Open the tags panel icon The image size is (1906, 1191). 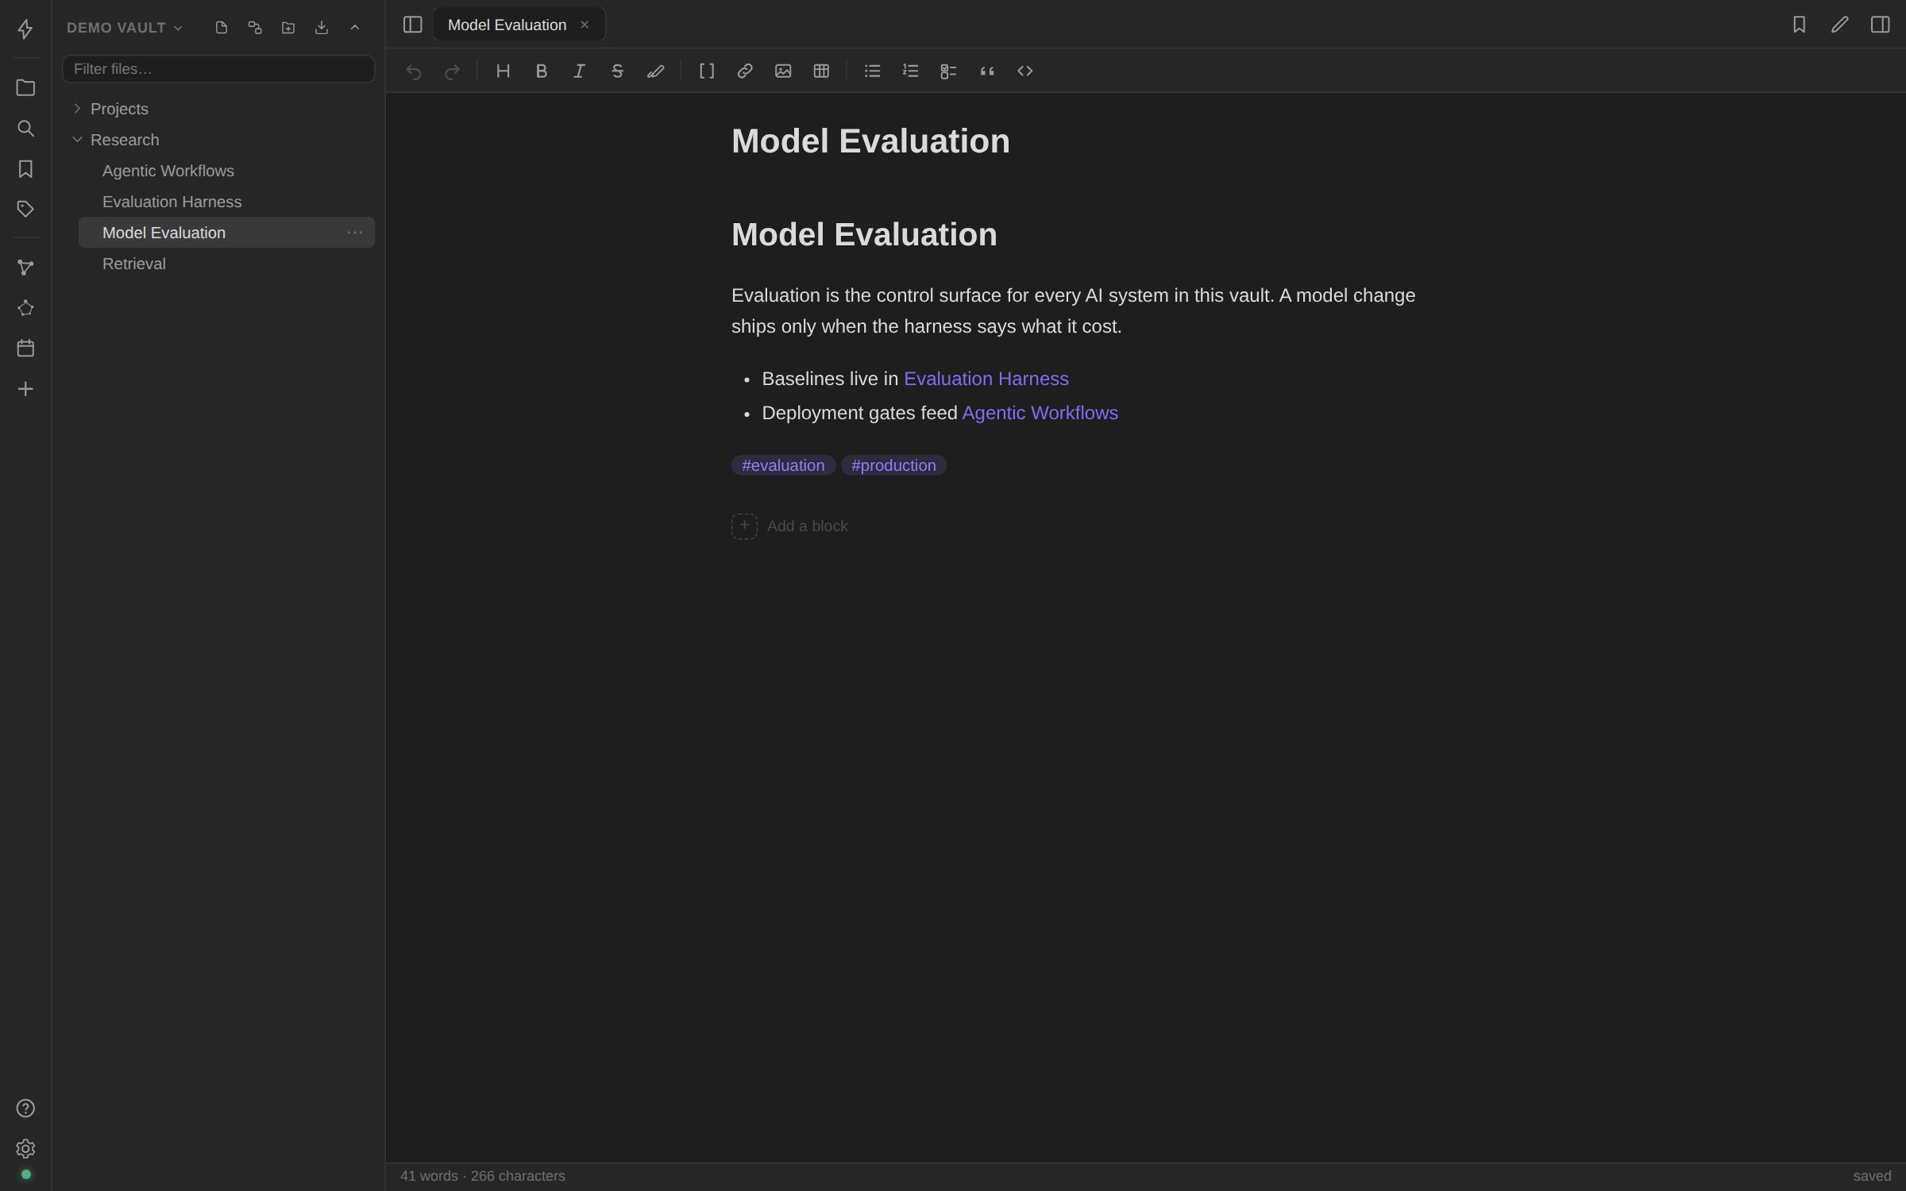25,209
